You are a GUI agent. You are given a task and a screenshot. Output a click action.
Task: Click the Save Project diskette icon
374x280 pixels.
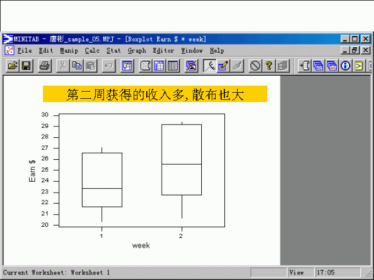(x=26, y=66)
